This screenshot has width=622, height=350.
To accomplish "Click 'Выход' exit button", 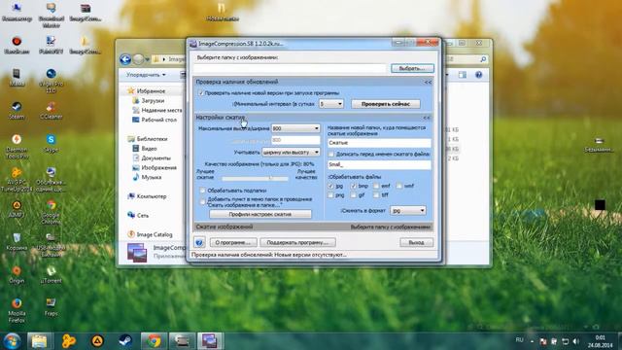I will tap(416, 242).
